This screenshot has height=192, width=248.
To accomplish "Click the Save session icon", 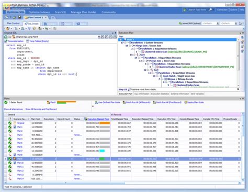I will [x=19, y=17].
